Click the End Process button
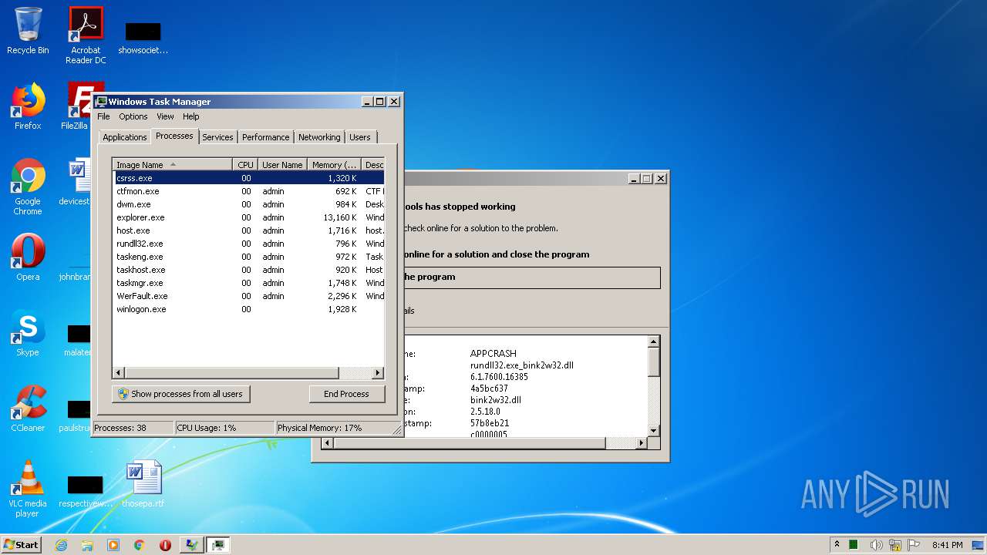This screenshot has height=555, width=987. 346,394
